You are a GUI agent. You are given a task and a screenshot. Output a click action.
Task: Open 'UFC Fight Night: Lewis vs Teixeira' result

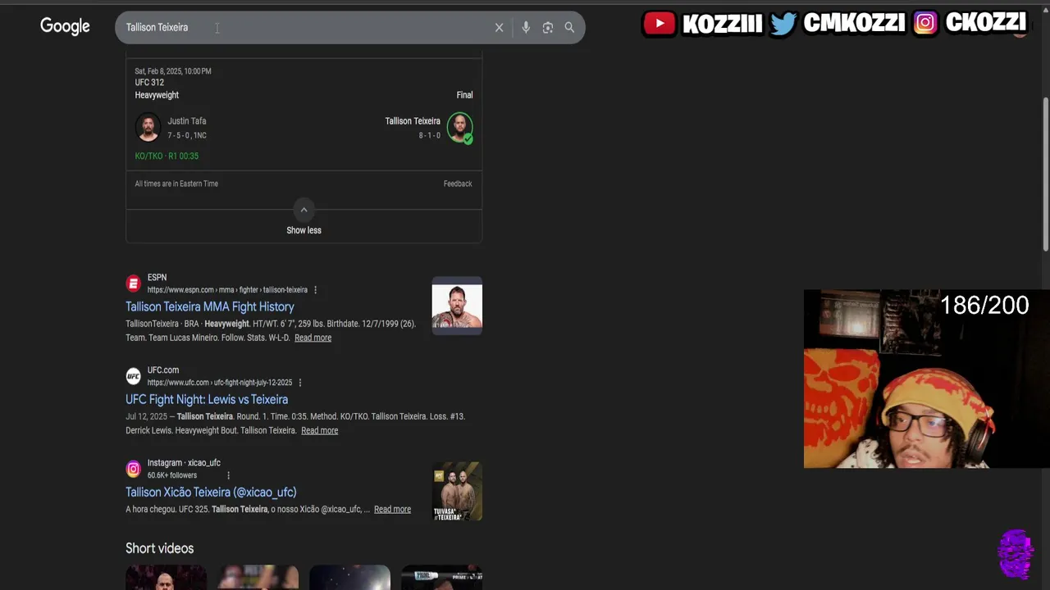(207, 399)
